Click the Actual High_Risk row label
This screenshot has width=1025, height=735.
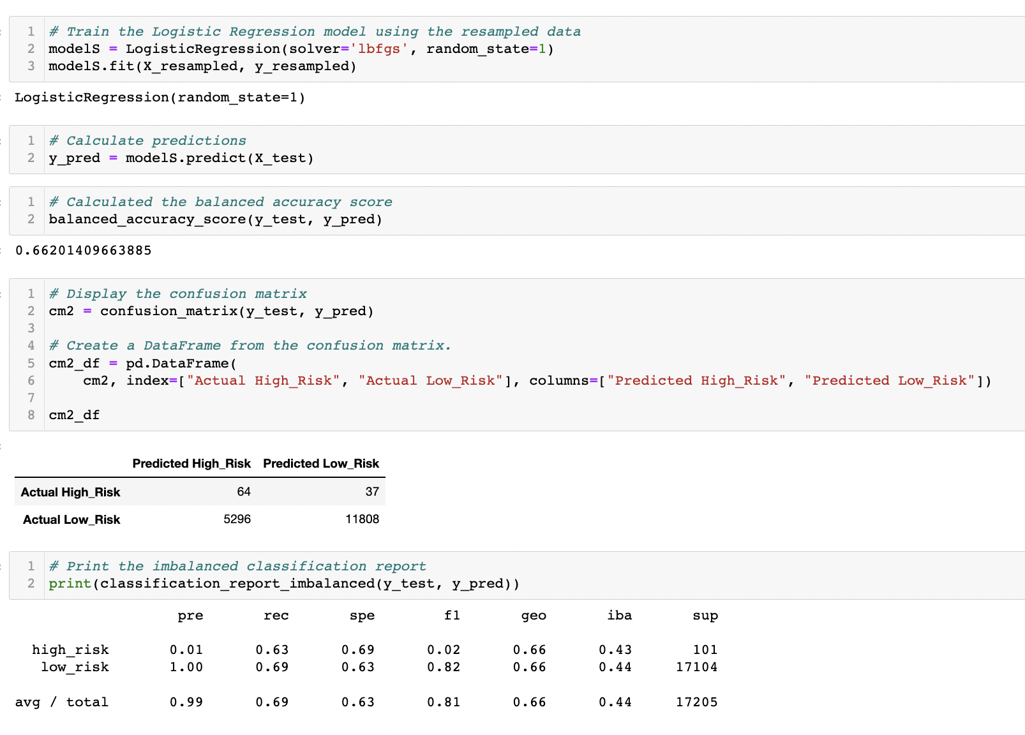[x=70, y=492]
